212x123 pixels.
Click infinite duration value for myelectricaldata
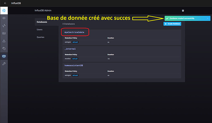click(x=108, y=42)
